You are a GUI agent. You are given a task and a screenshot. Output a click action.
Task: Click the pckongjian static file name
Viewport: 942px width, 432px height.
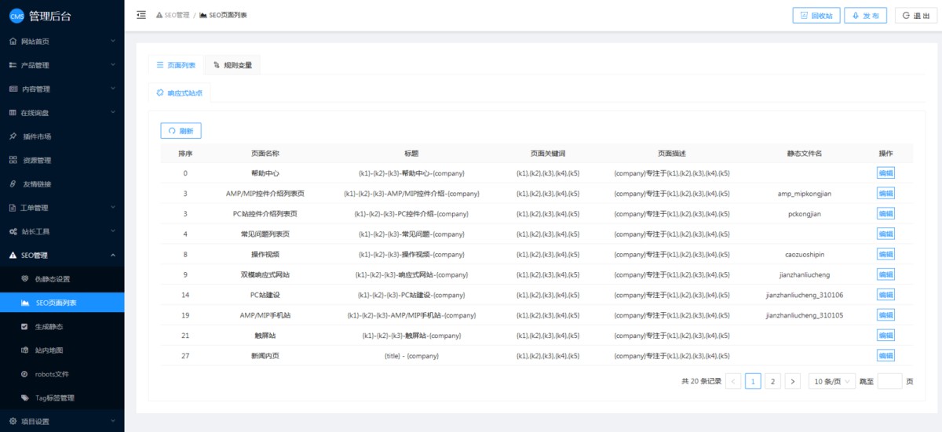point(804,214)
